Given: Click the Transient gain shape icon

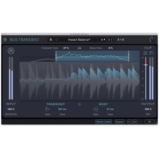Looking at the screenshot, I should 48,110.
